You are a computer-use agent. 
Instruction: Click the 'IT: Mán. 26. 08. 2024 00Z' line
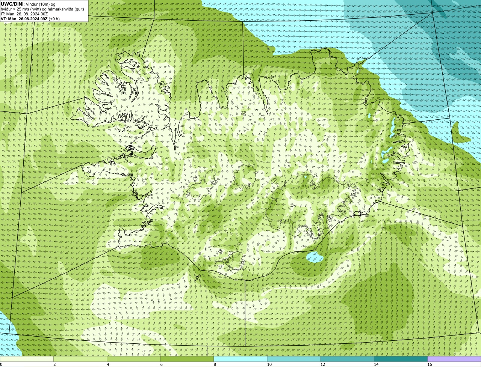24,14
